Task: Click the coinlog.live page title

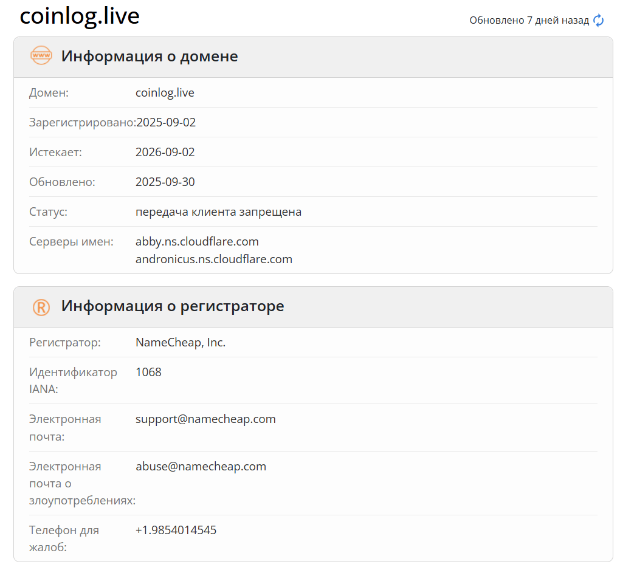Action: click(80, 16)
